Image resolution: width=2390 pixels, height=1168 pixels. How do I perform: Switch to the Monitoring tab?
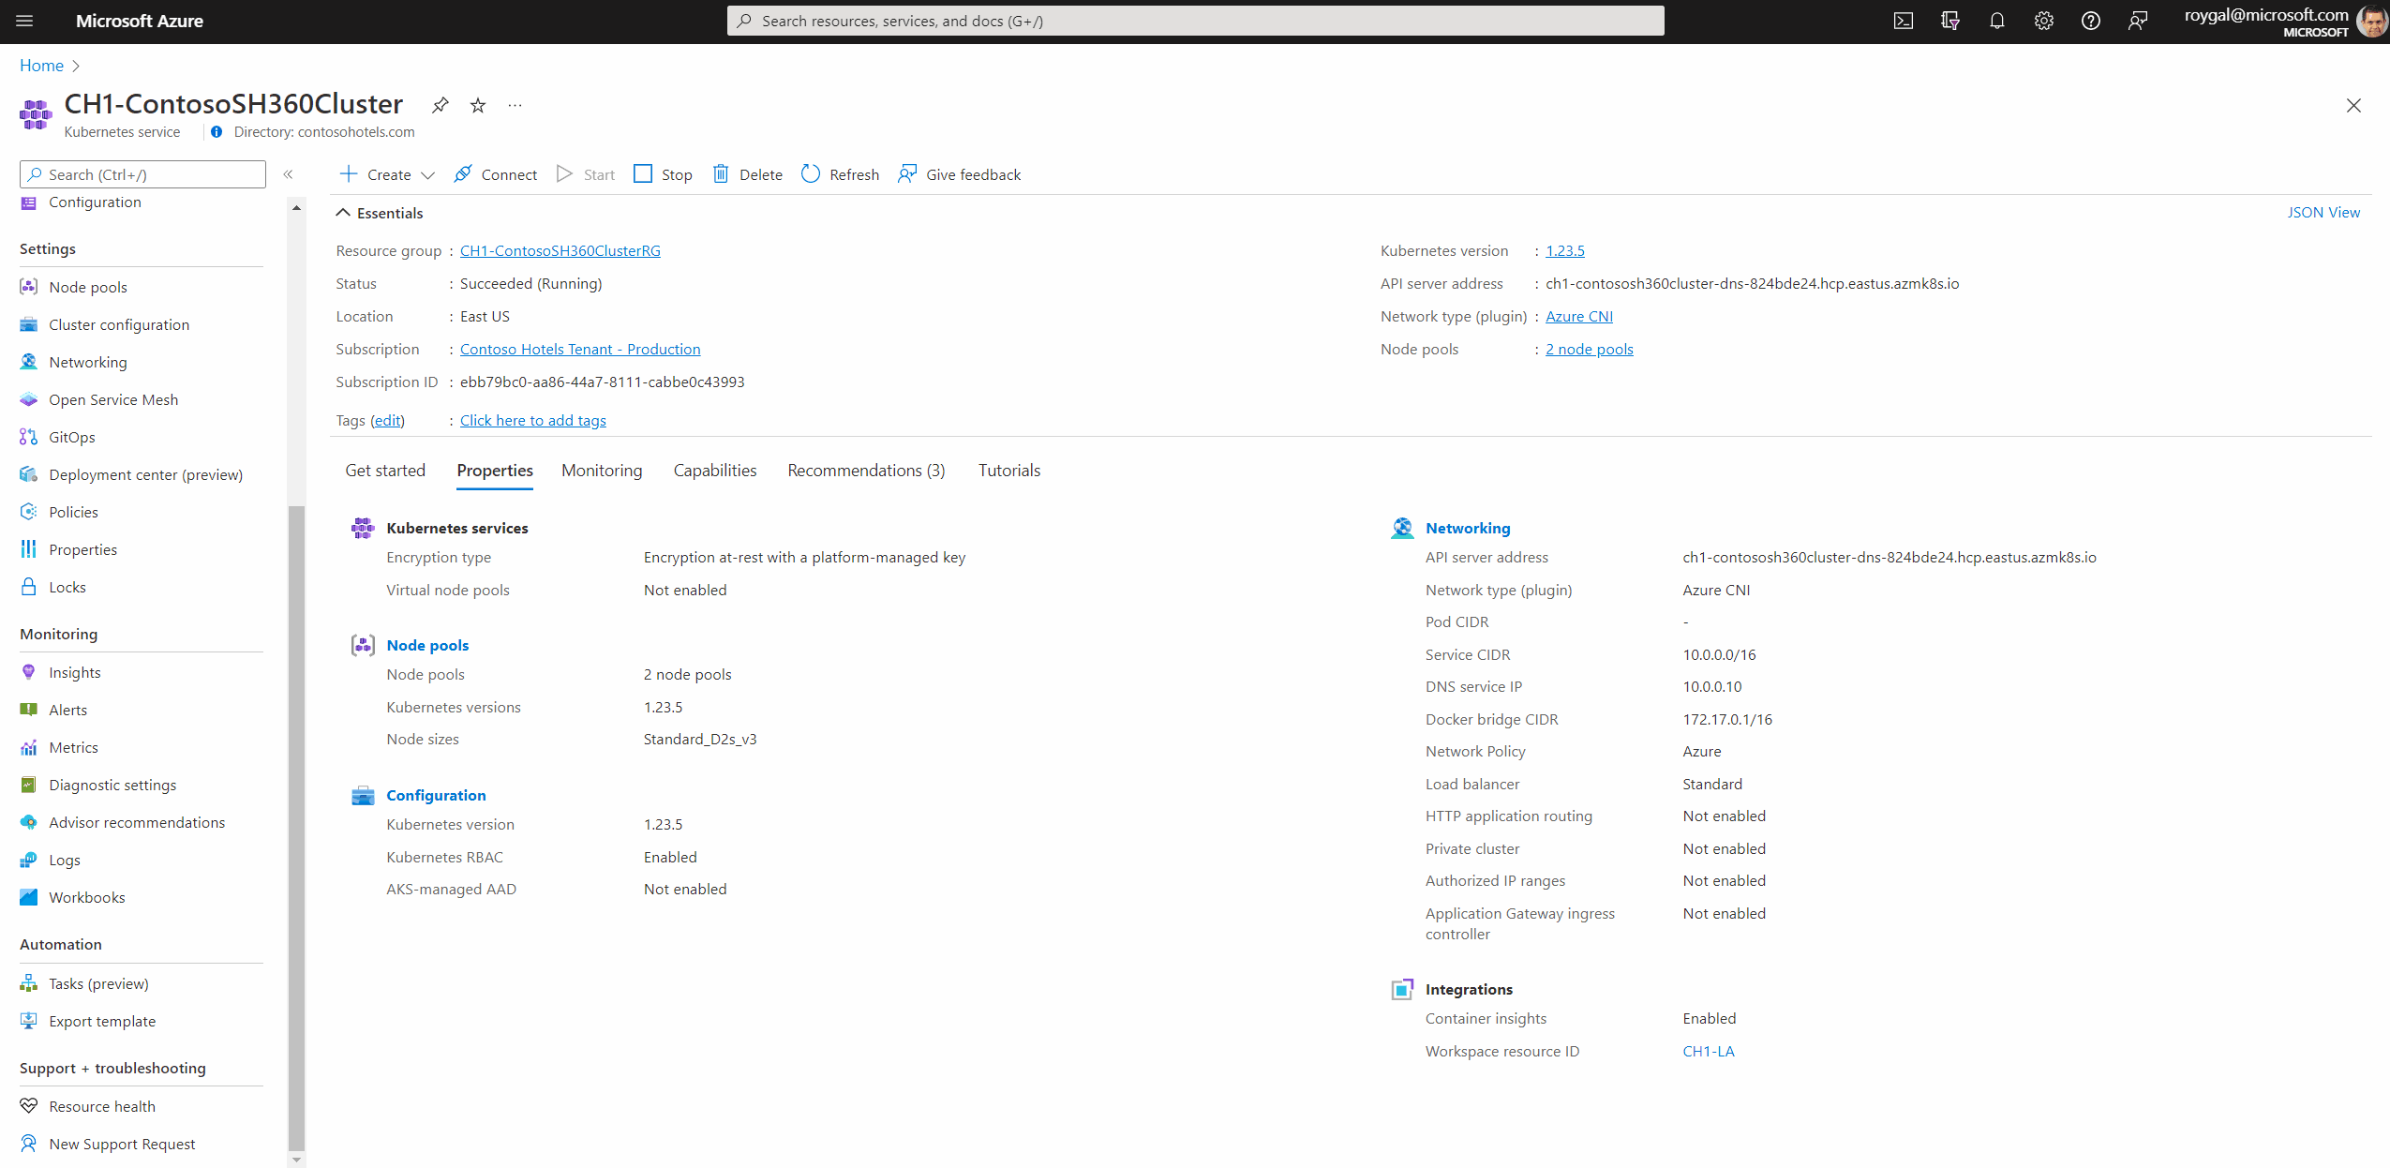[x=602, y=471]
